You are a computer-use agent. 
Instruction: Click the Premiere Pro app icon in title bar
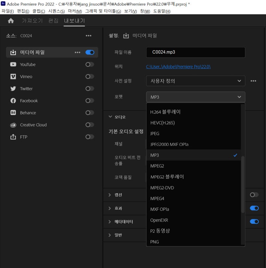pyautogui.click(x=3, y=4)
